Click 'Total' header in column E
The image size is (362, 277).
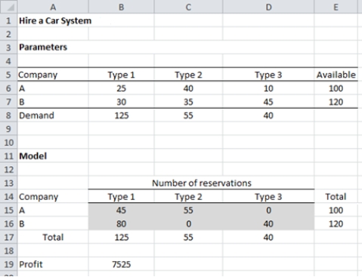tap(336, 197)
